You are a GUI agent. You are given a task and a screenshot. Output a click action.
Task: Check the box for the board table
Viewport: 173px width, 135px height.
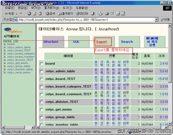[x=41, y=64]
